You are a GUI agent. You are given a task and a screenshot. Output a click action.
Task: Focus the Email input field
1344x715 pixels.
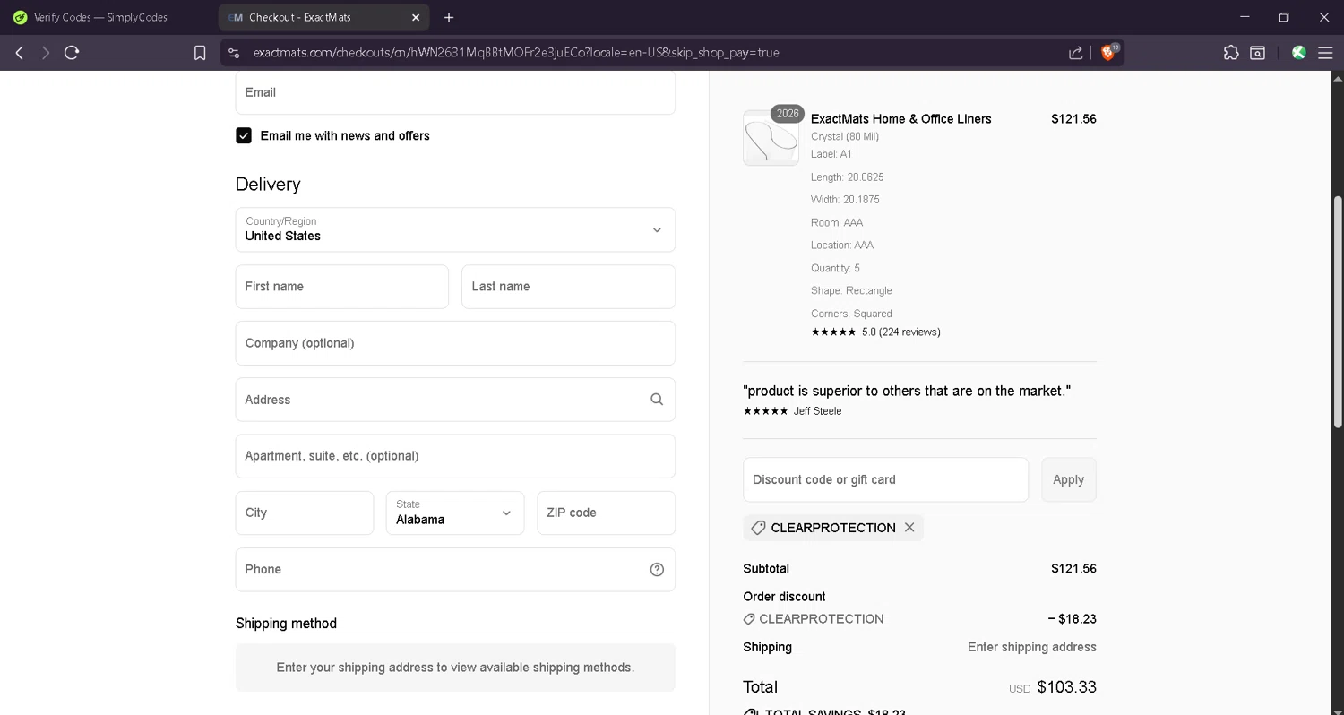tap(455, 92)
